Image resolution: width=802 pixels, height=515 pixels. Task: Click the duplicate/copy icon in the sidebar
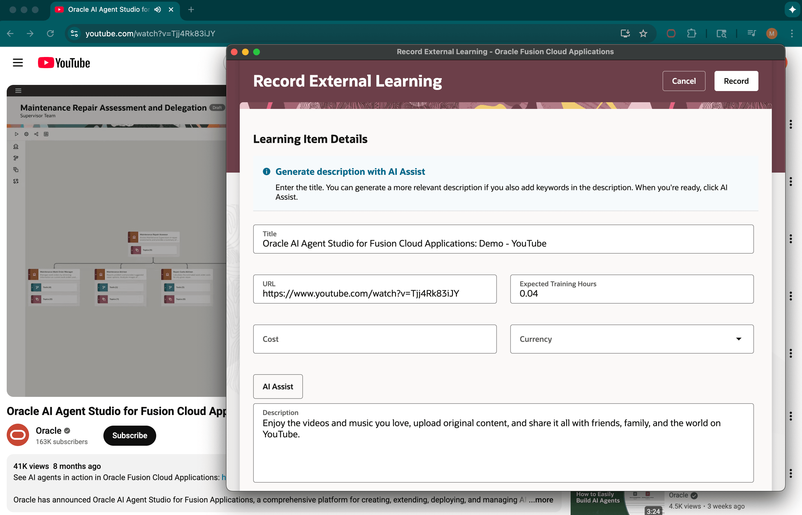(16, 169)
